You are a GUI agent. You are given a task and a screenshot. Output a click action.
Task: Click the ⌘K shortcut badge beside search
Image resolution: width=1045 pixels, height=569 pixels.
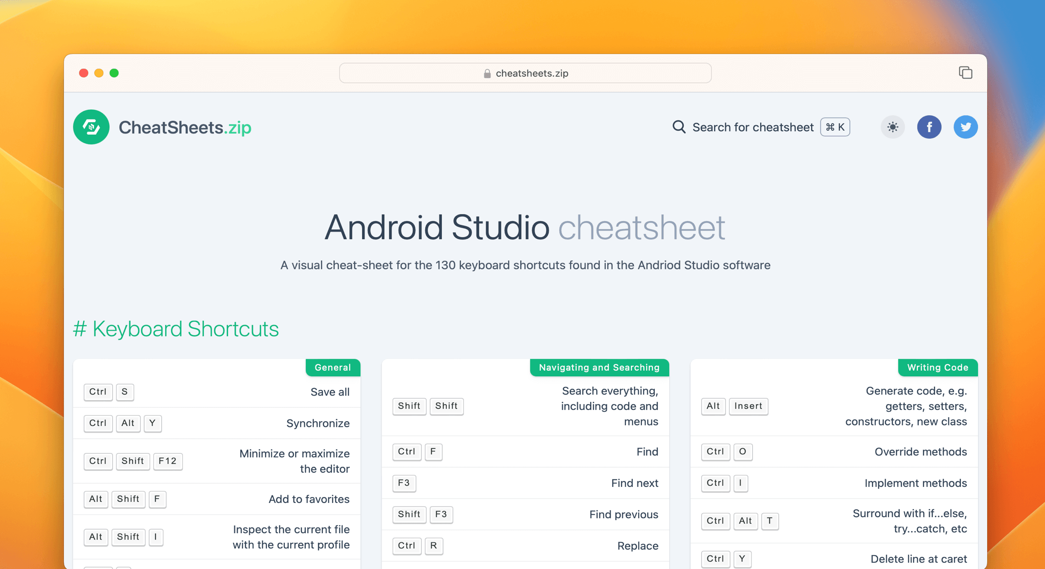(x=834, y=127)
